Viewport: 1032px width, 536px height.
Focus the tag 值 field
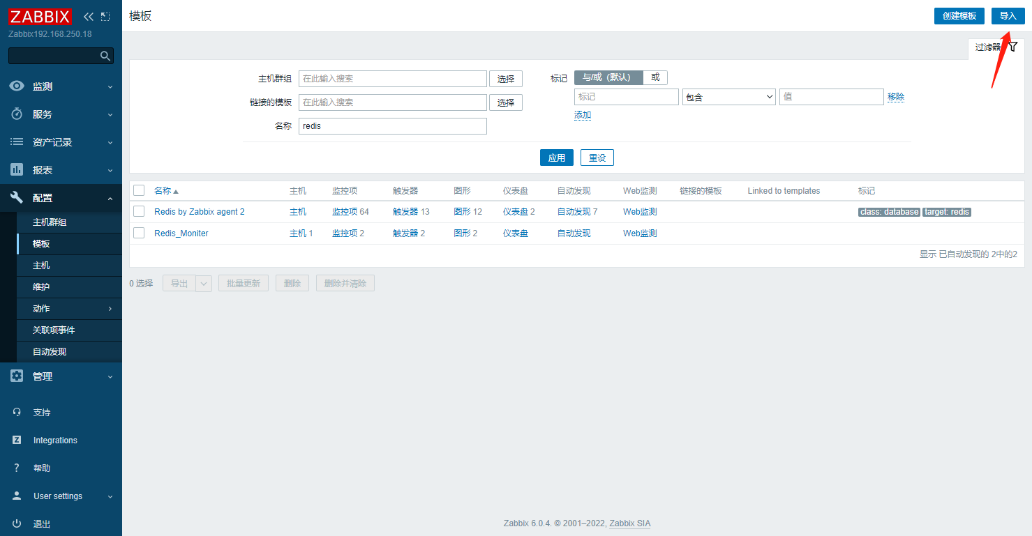[832, 97]
